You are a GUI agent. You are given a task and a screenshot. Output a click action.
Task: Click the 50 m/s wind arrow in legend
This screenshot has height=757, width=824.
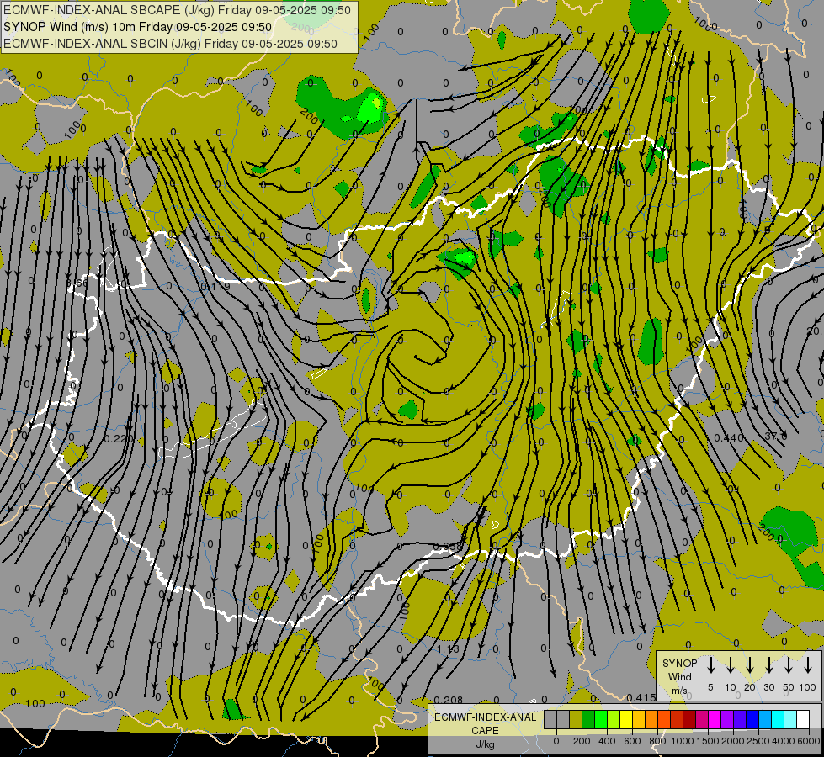click(789, 665)
